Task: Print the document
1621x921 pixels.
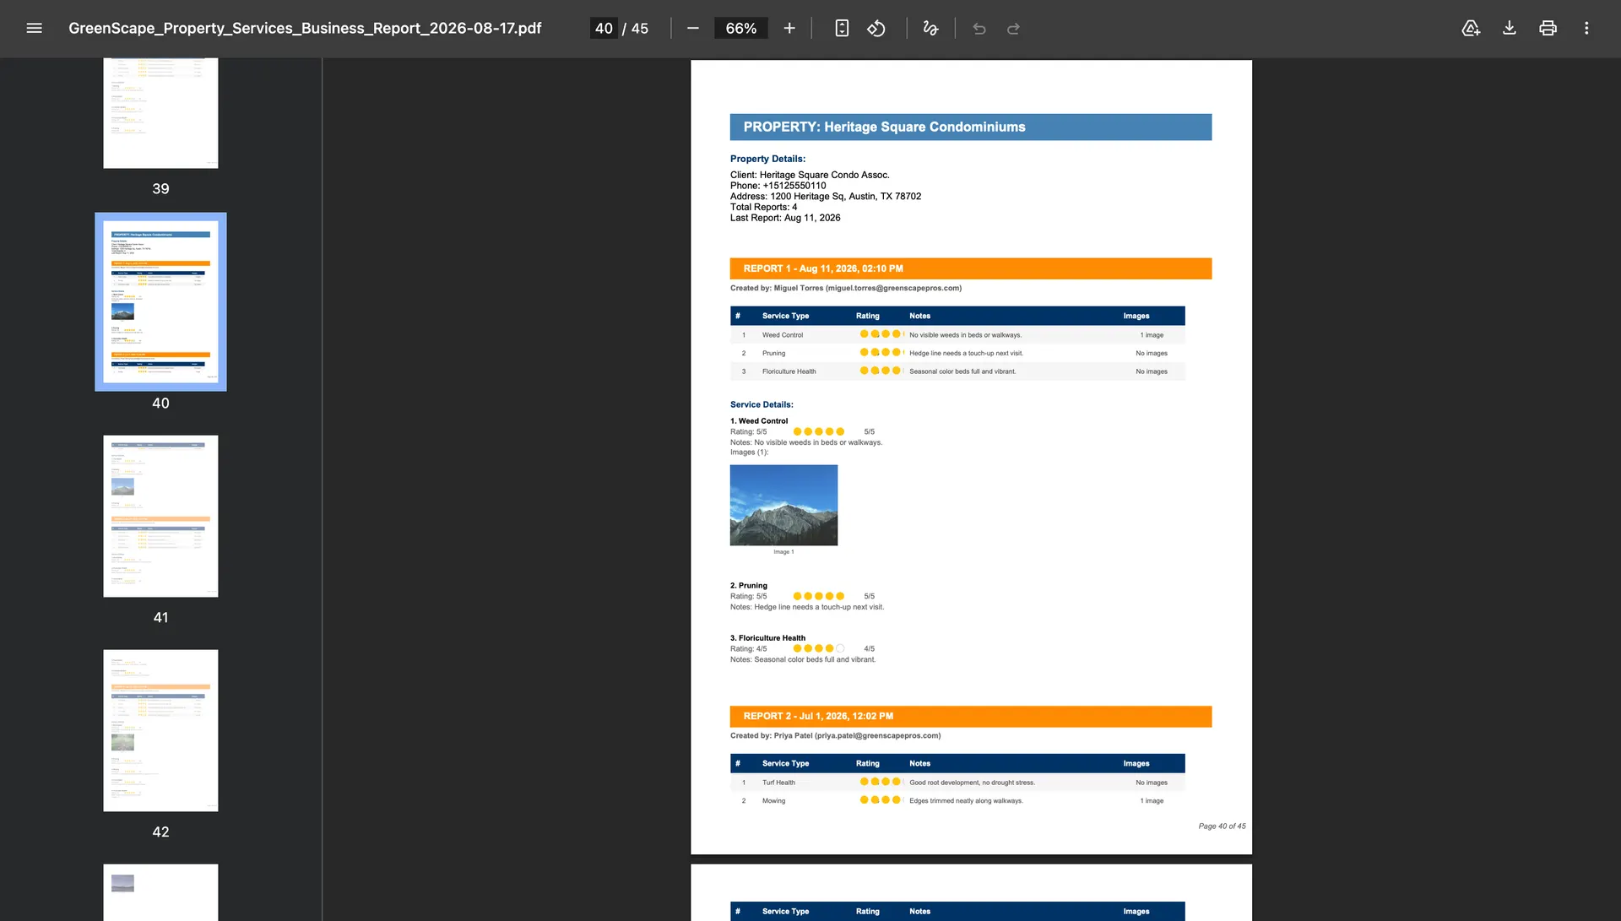Action: pos(1548,28)
